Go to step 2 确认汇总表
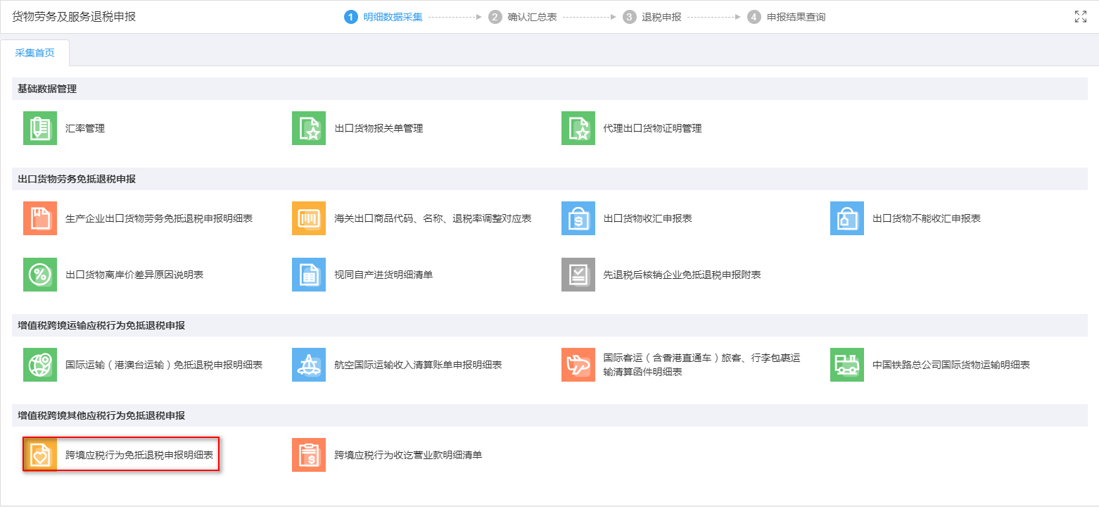The image size is (1099, 507). point(523,17)
